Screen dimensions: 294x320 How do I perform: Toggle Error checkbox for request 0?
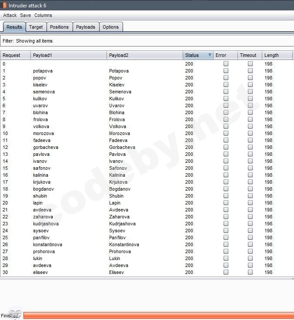[226, 64]
